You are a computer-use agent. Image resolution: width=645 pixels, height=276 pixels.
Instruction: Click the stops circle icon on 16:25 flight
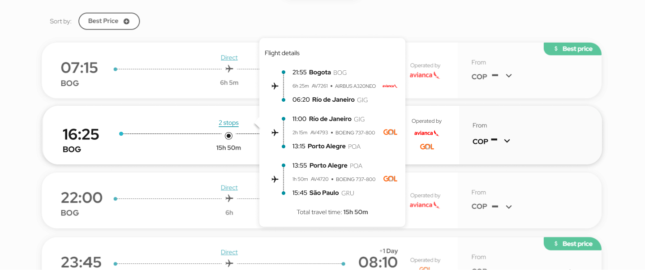(x=228, y=135)
